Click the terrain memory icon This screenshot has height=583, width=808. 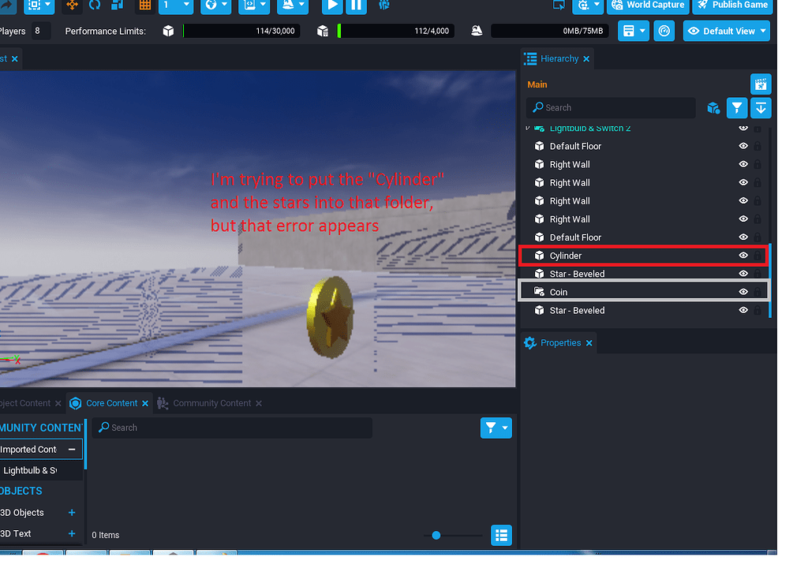tap(477, 31)
